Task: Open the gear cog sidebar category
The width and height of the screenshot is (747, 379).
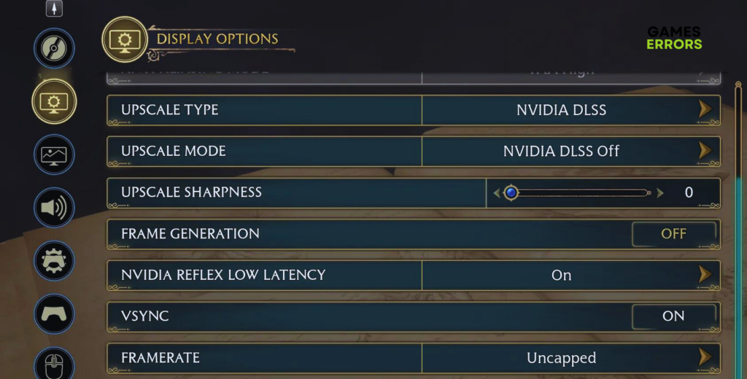Action: point(54,261)
